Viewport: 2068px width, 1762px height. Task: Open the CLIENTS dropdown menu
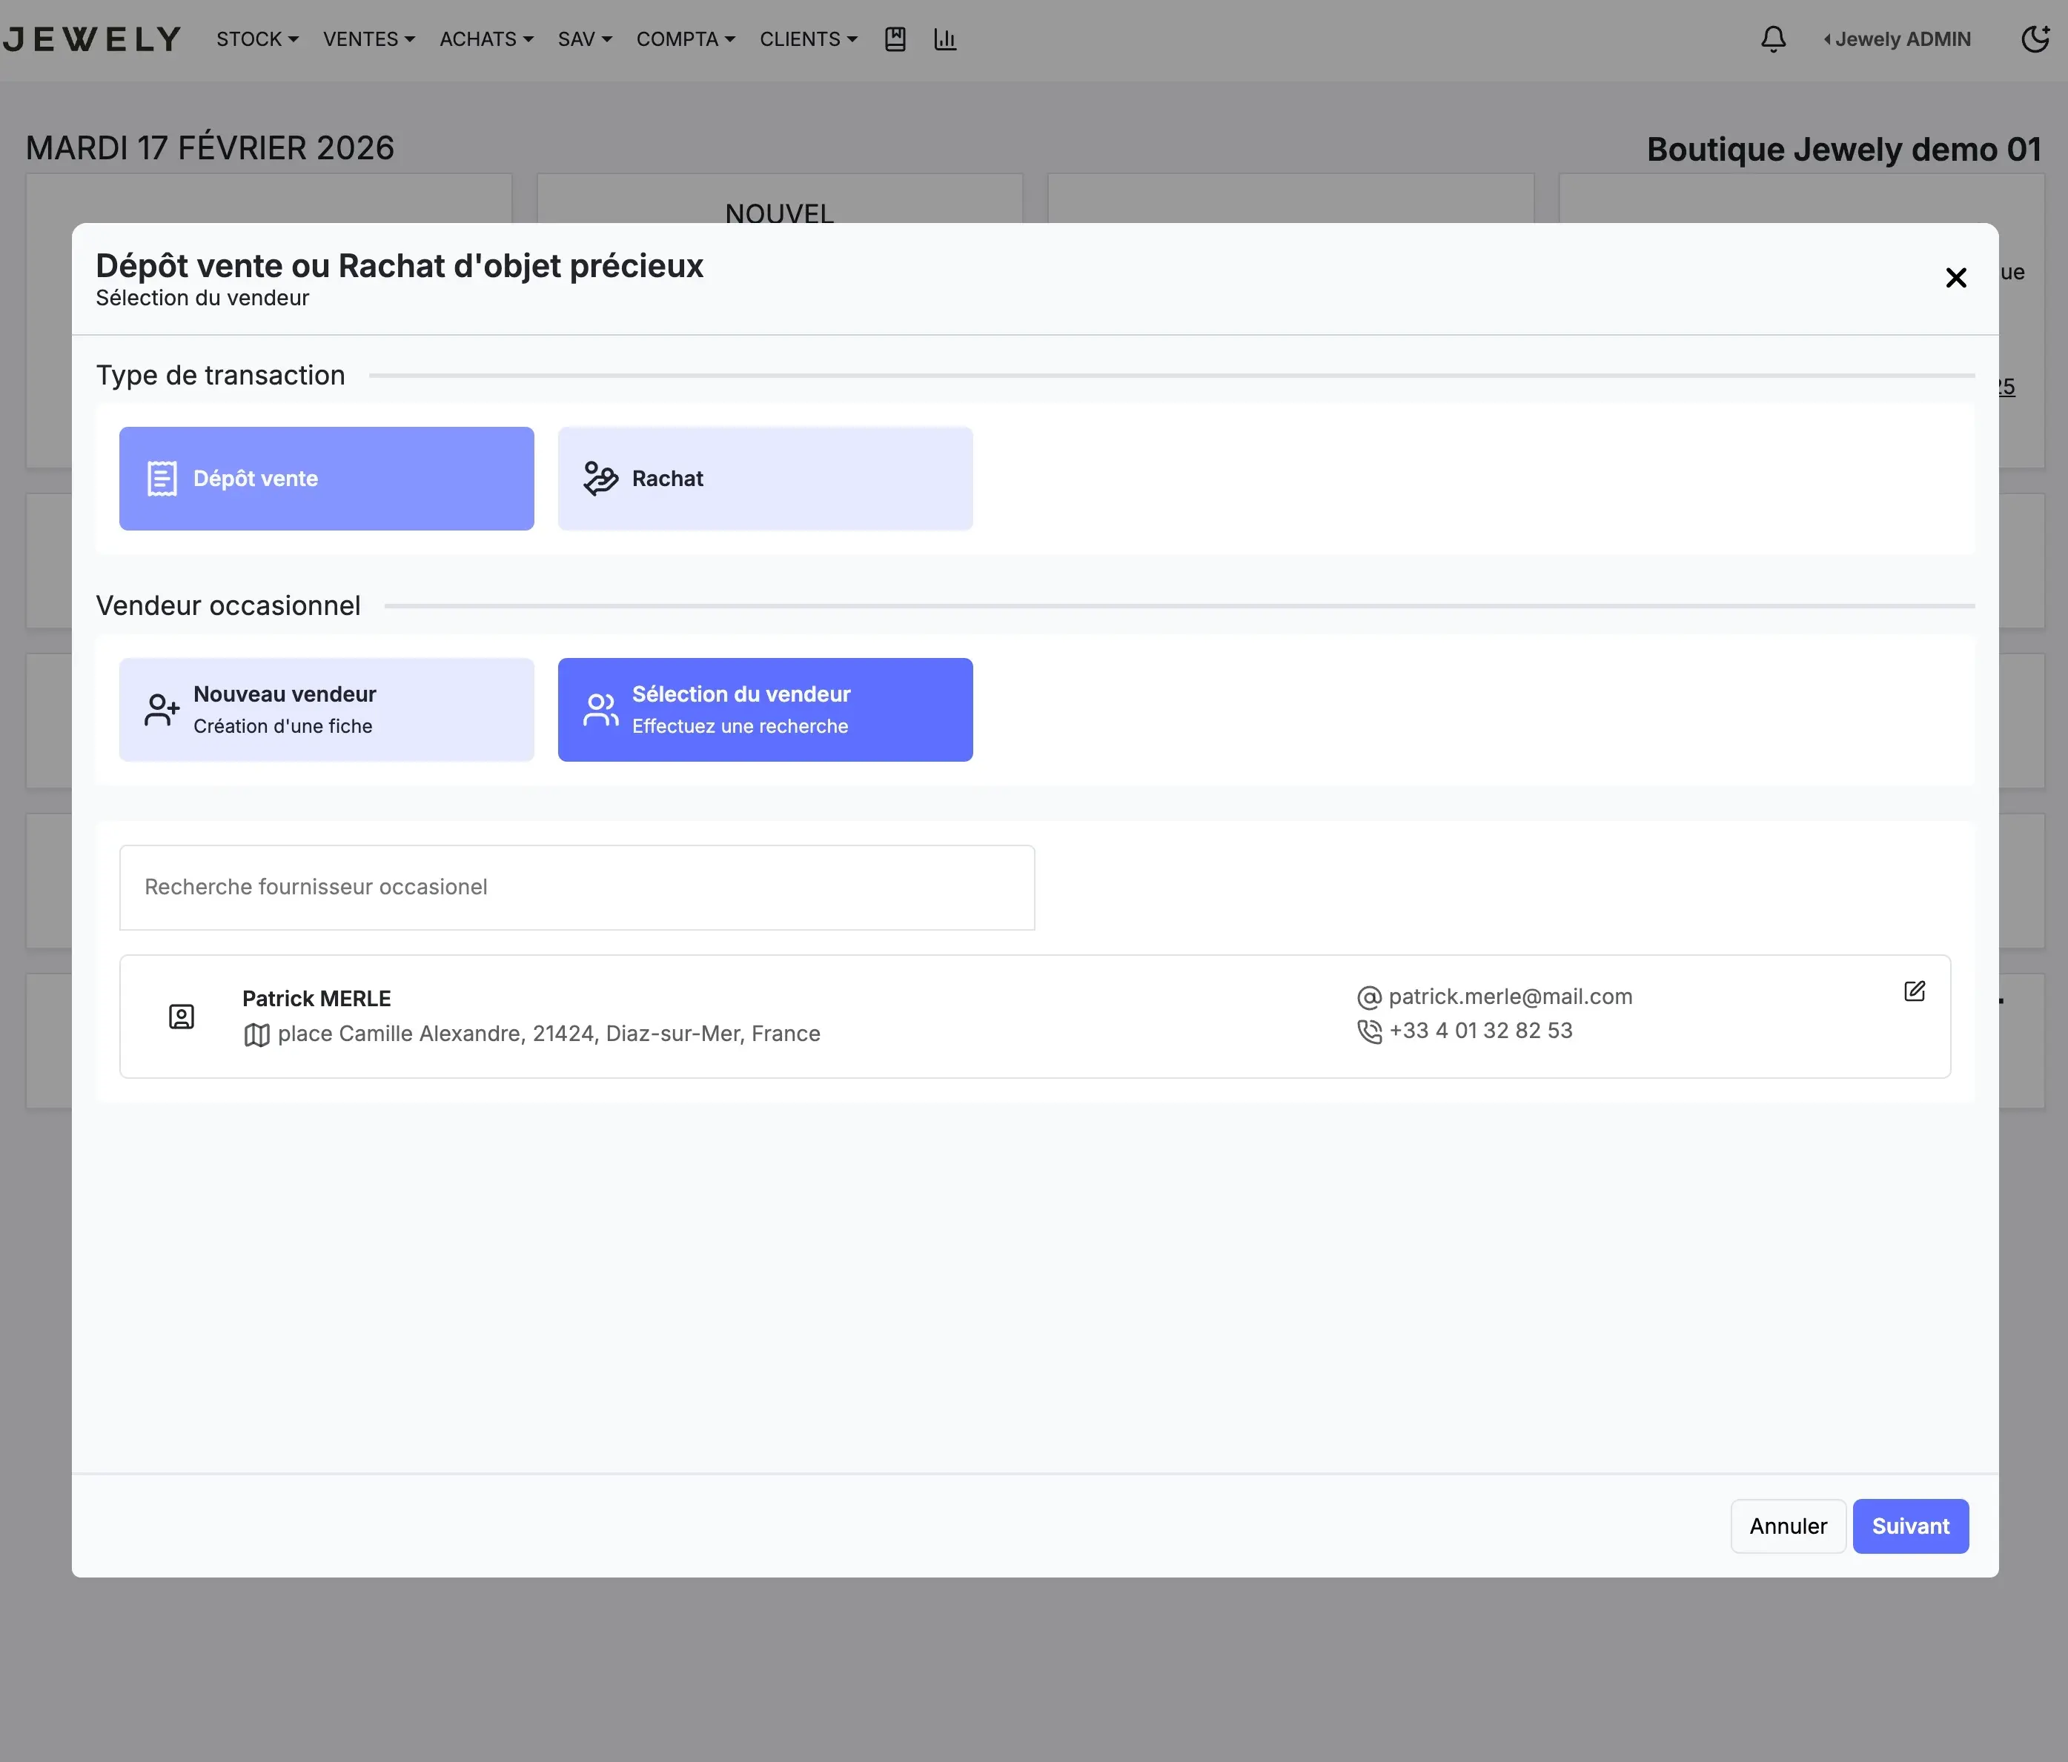pos(809,39)
